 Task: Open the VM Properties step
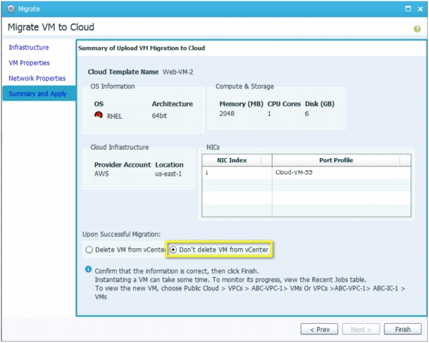point(29,63)
